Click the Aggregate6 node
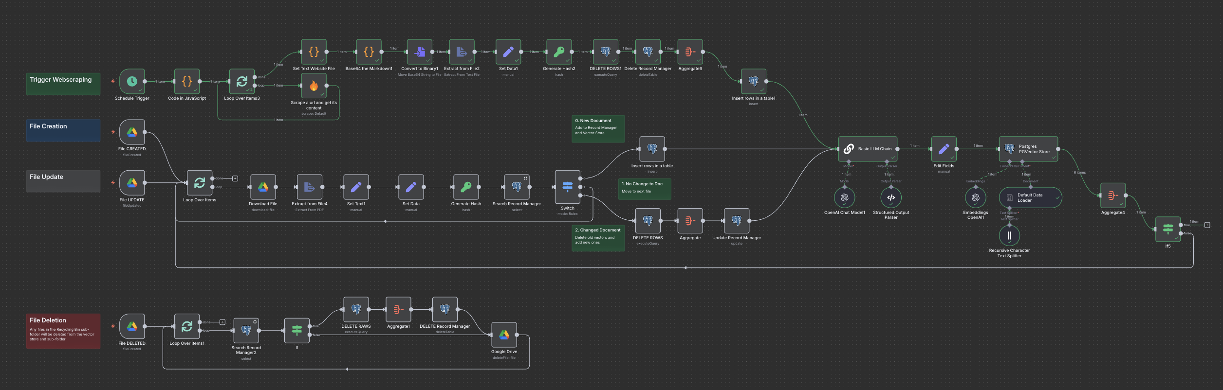Screen dimensions: 1223x390 click(690, 52)
